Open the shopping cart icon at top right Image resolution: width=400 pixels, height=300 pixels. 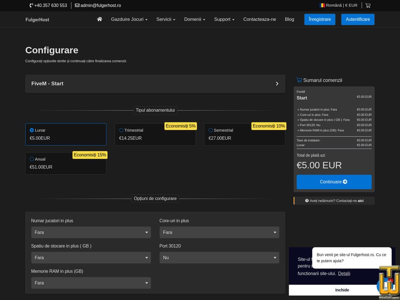click(368, 5)
